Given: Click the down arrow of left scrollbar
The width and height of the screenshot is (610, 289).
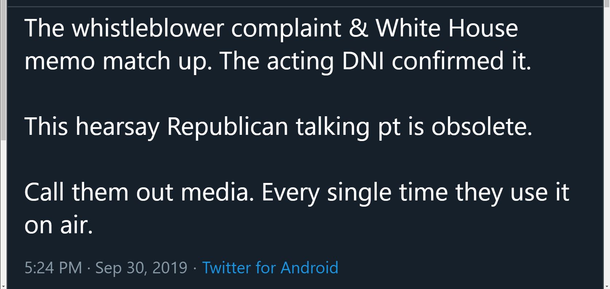Looking at the screenshot, I should 3,286.
